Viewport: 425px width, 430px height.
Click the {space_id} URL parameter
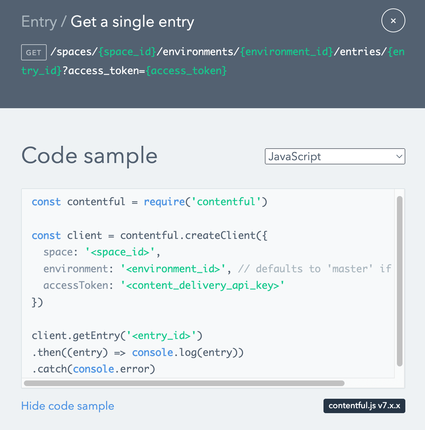pyautogui.click(x=127, y=52)
